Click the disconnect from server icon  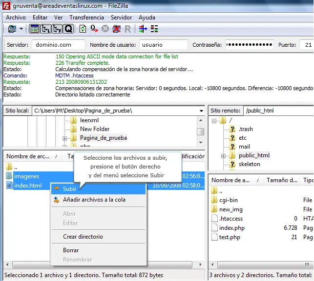pos(117,29)
